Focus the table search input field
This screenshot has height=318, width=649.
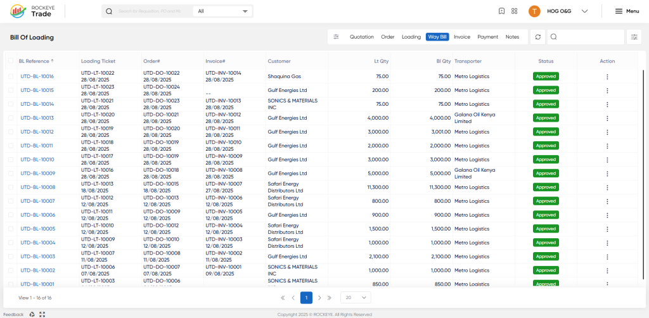click(x=590, y=37)
